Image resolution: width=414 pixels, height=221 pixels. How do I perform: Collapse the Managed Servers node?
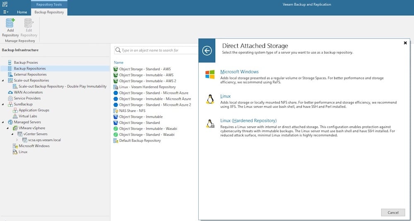click(3, 122)
